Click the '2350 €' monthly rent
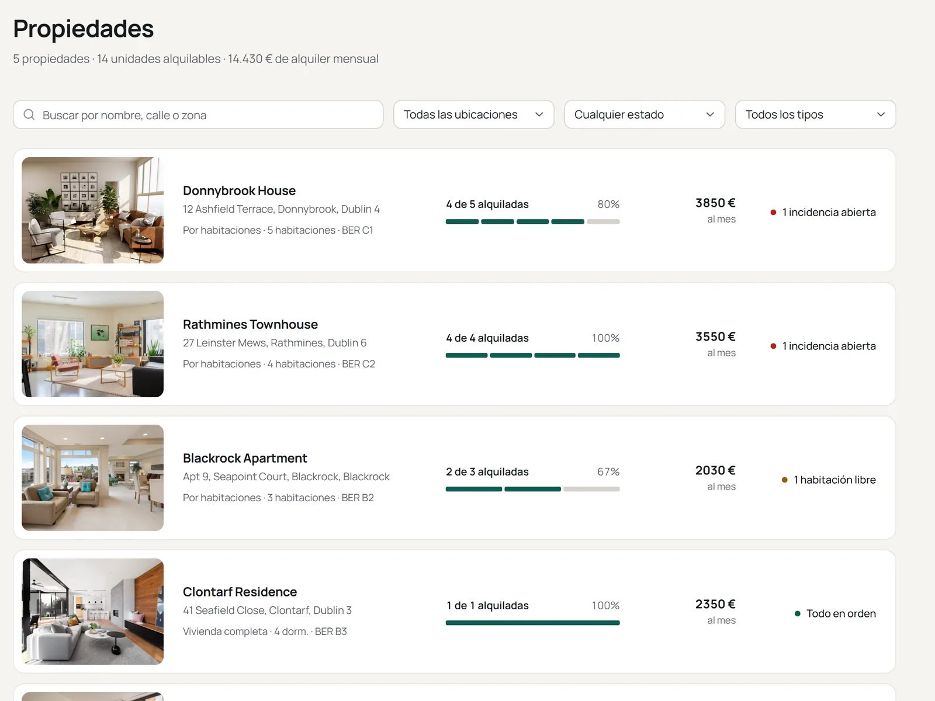The height and width of the screenshot is (701, 935). 715,604
